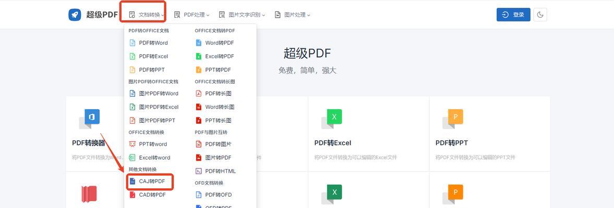Click the PDF转Excel card description text
Image resolution: width=614 pixels, height=208 pixels.
coord(356,158)
